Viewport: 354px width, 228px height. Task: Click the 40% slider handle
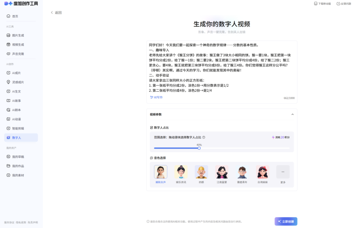[199, 148]
